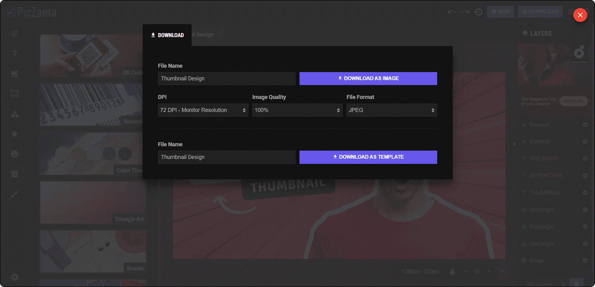Open the QR Code app thumbnail
Screen dimensions: 595x287
pyautogui.click(x=91, y=56)
